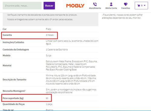Open the Minha Conta user icon

tap(111, 4)
